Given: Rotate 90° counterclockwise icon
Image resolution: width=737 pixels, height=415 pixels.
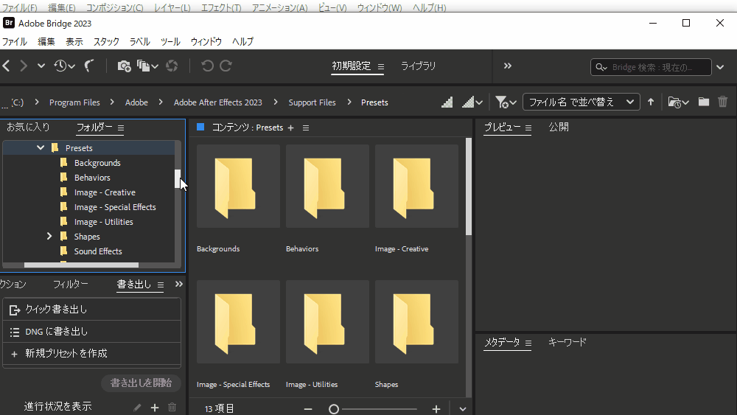Looking at the screenshot, I should (x=207, y=66).
